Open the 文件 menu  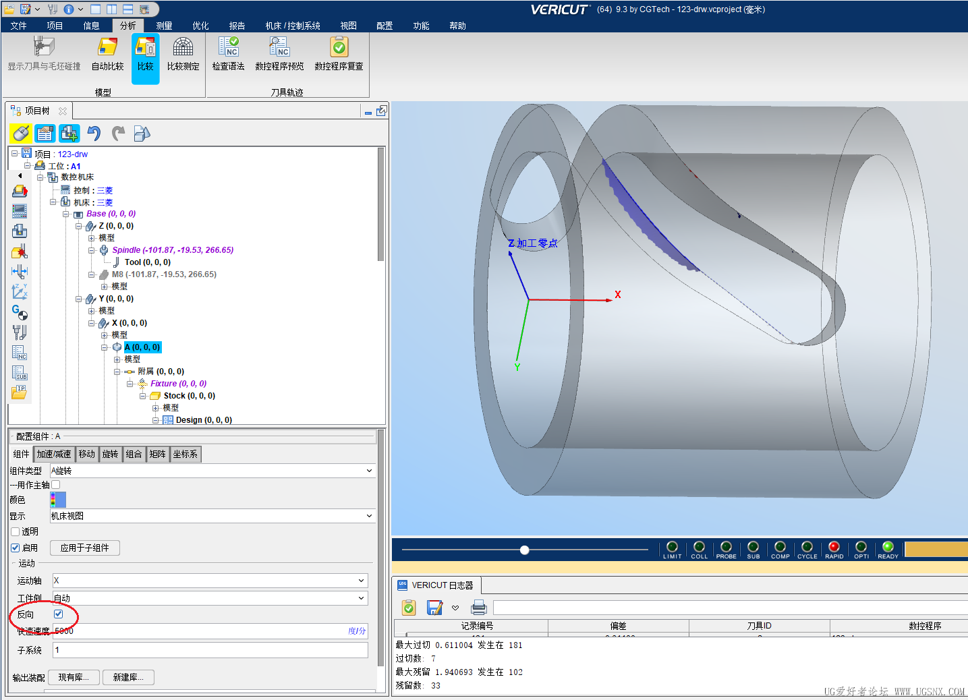(x=19, y=26)
